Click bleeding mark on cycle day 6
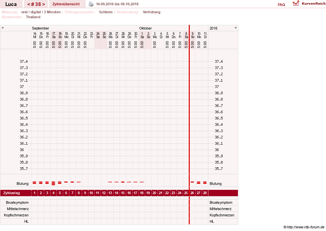 click(x=66, y=182)
